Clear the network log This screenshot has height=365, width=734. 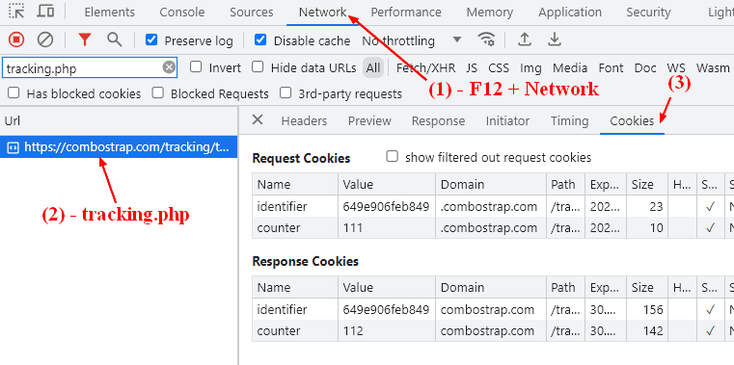click(45, 40)
